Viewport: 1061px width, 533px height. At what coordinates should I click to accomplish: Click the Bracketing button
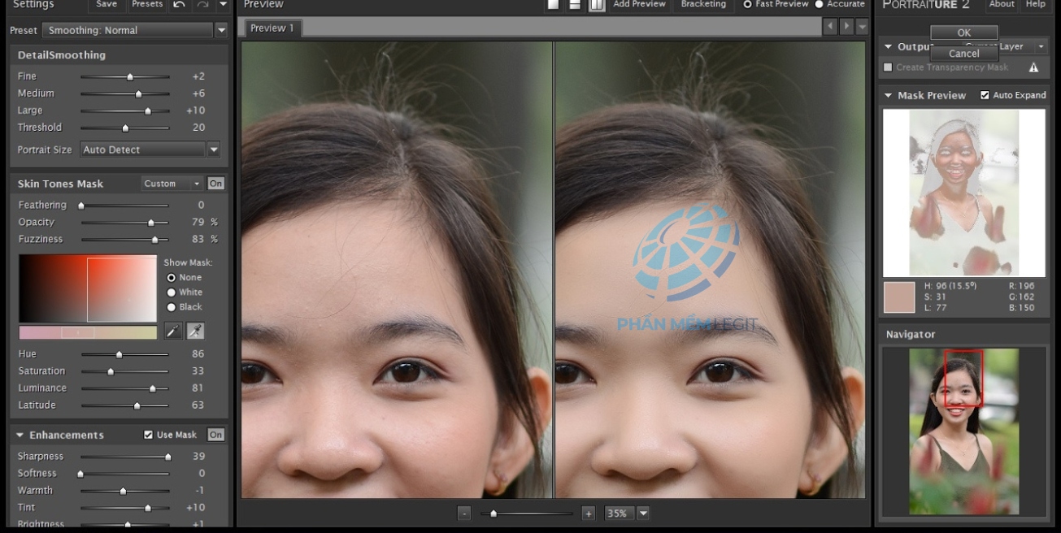pyautogui.click(x=703, y=5)
